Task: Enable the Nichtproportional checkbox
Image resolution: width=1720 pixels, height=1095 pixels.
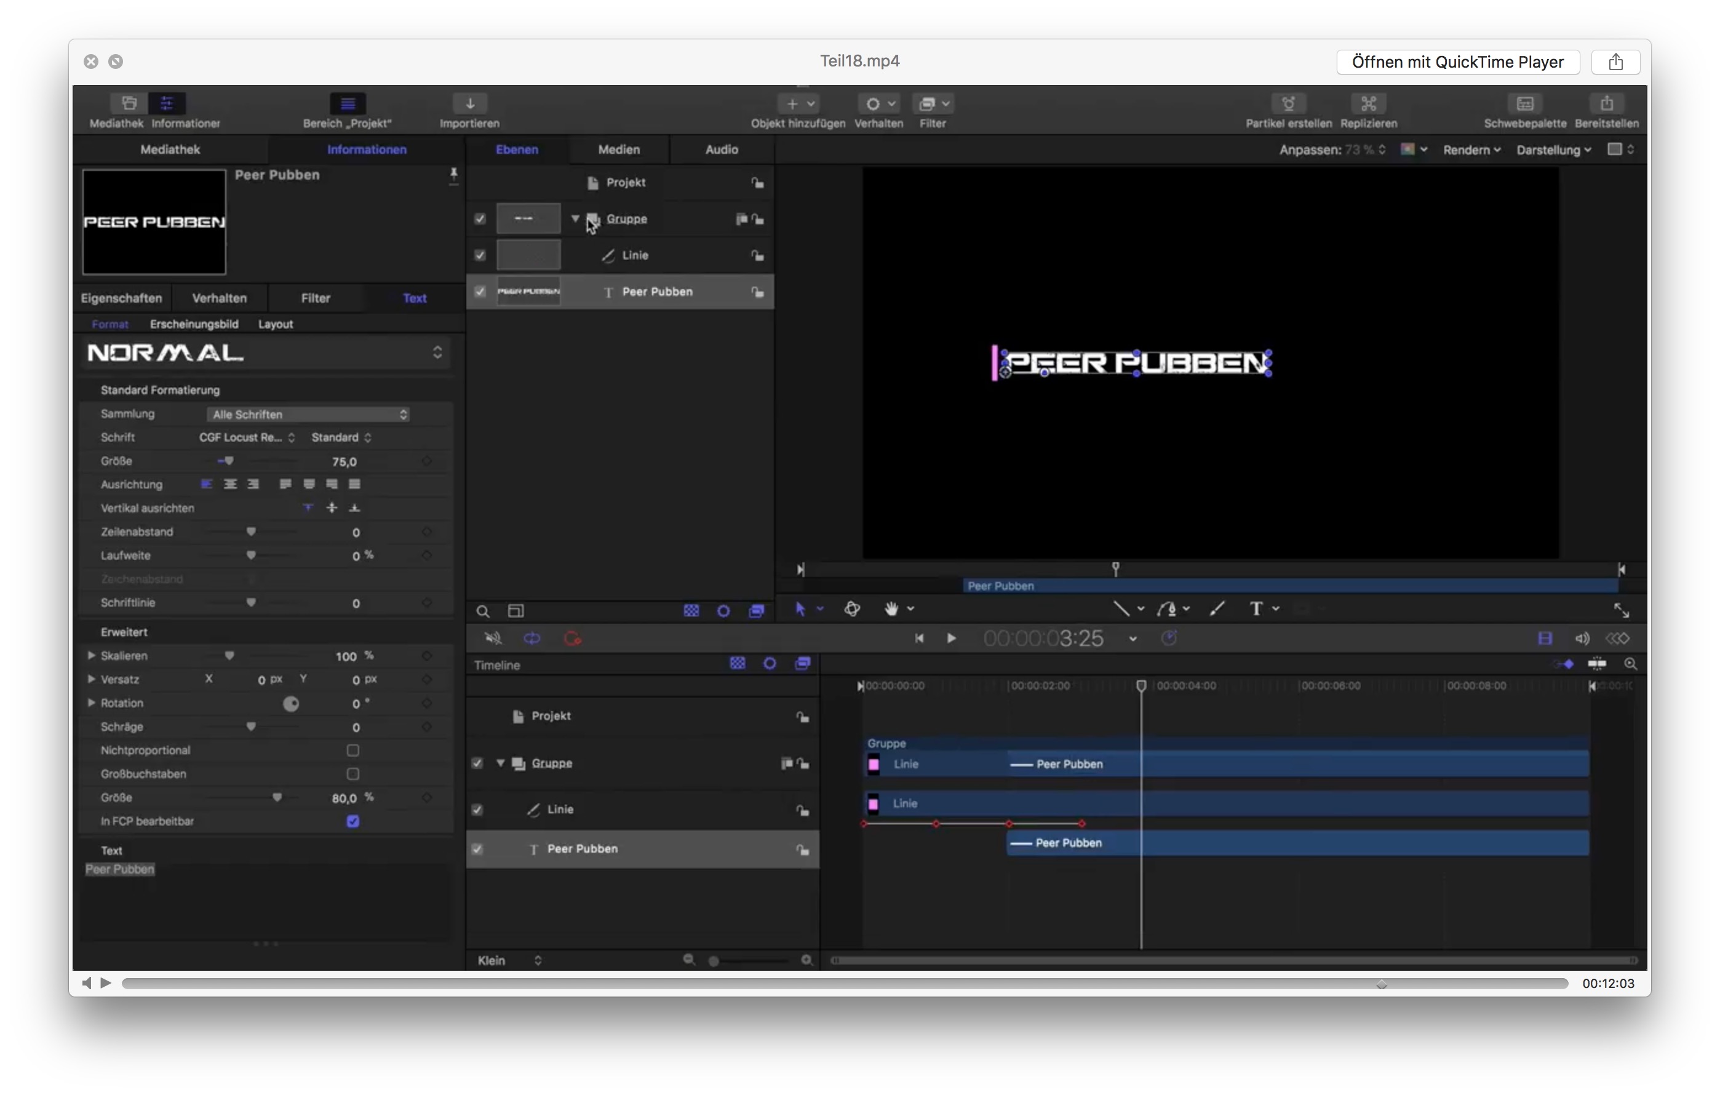Action: coord(353,750)
